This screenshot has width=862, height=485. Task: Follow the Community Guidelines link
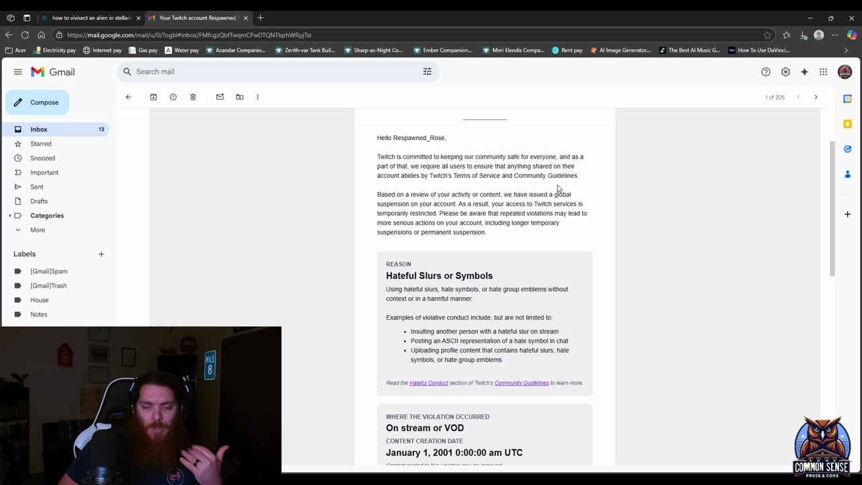coord(521,383)
